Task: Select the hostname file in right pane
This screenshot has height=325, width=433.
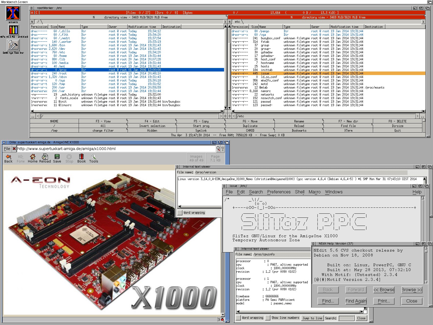Action: tap(328, 63)
